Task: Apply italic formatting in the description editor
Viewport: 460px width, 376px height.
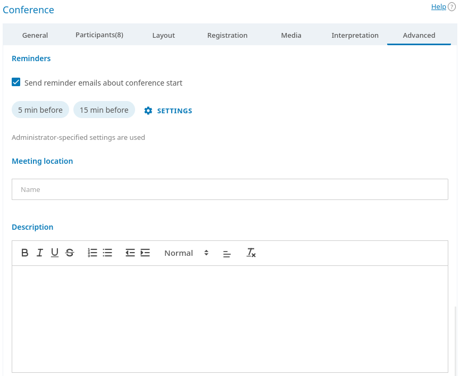Action: [40, 253]
